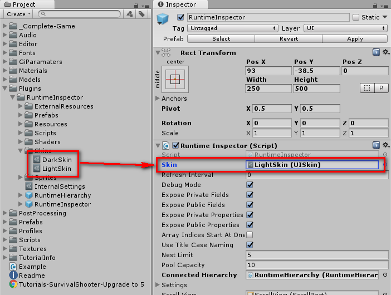Click the DarkSkin asset icon

pyautogui.click(x=37, y=159)
